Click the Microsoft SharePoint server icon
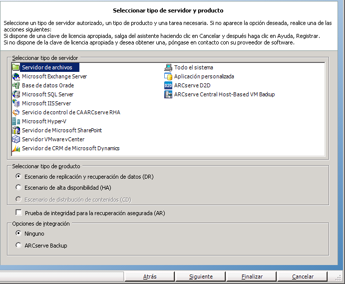 tap(16, 130)
